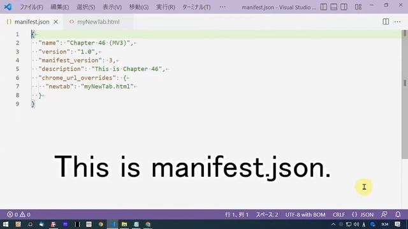Show hidden system tray icons chevron
The width and height of the screenshot is (408, 229).
[333, 224]
